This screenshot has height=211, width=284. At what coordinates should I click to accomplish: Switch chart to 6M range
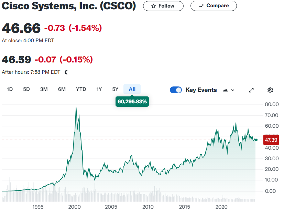point(62,89)
